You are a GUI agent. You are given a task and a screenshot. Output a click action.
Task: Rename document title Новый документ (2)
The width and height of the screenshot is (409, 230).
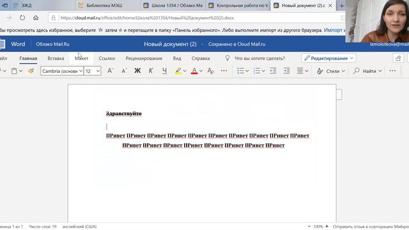(170, 44)
